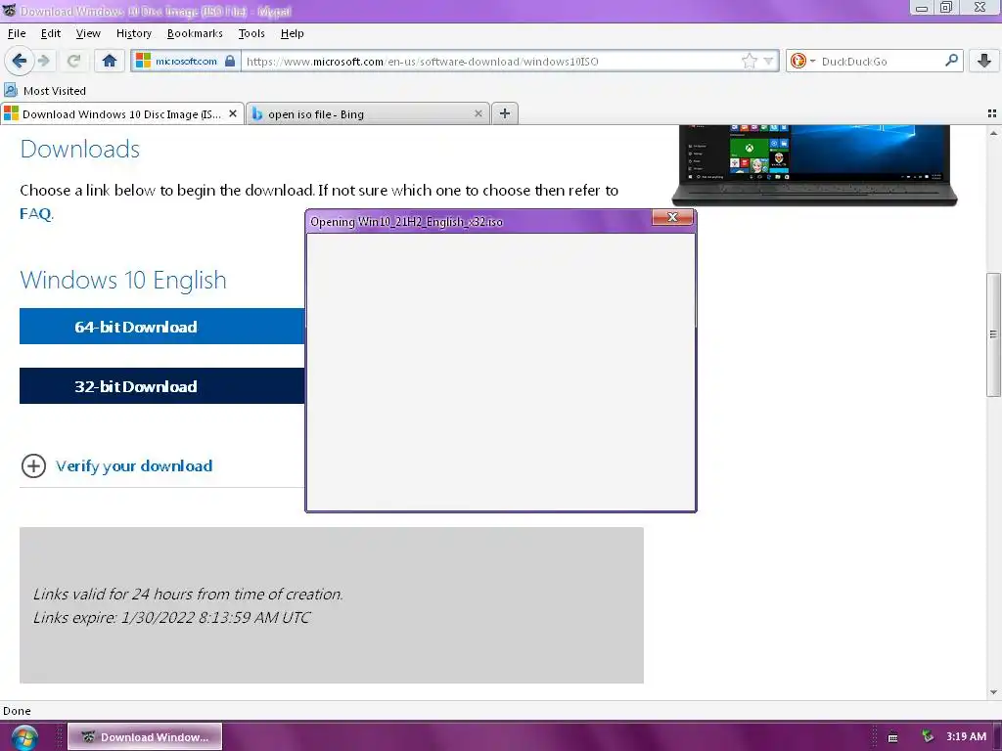Go forward with the Forward arrow button

(44, 61)
